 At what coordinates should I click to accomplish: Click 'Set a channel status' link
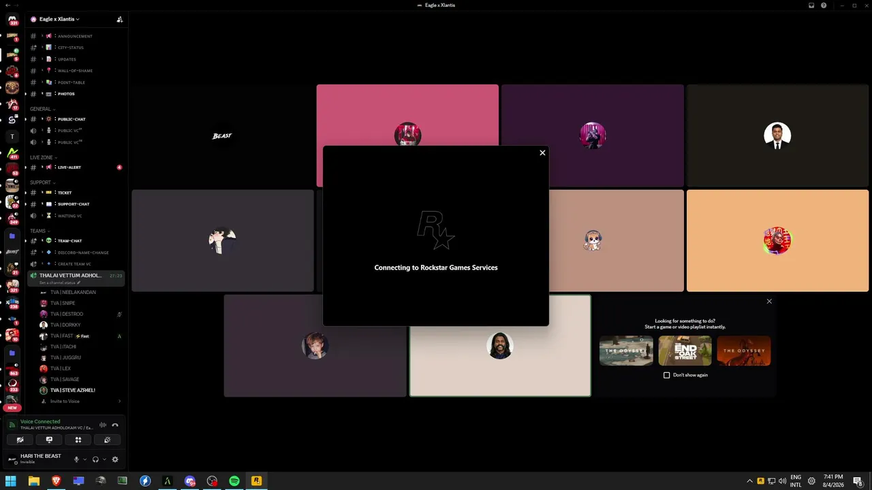[60, 282]
